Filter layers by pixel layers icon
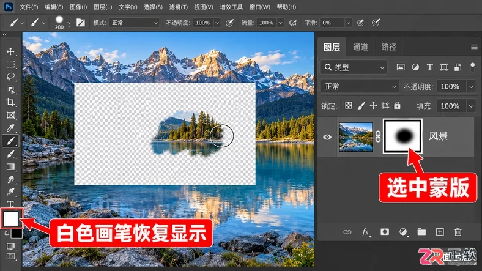Screen dimensions: 482x271 pyautogui.click(x=401, y=67)
